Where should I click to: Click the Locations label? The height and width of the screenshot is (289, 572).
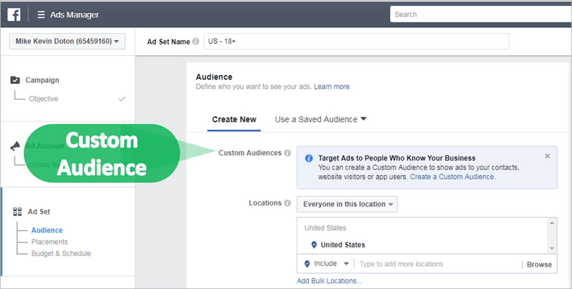tap(265, 203)
